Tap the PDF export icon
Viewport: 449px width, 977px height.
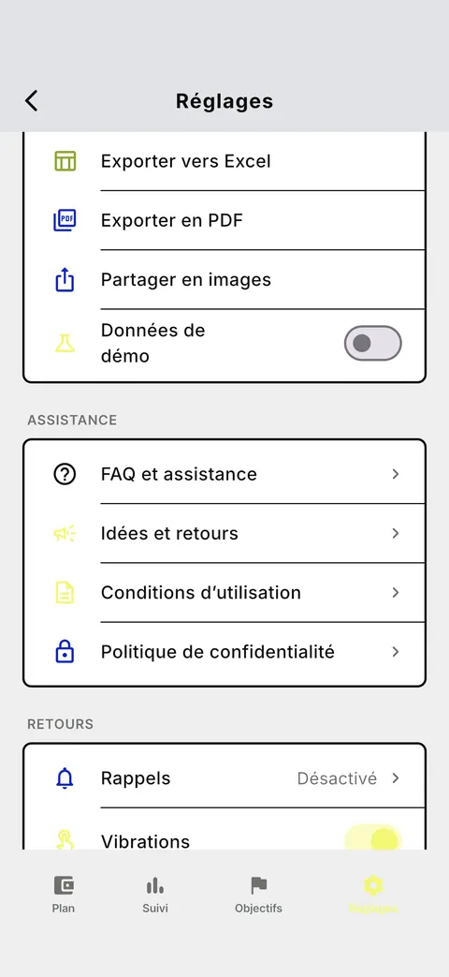tap(65, 220)
